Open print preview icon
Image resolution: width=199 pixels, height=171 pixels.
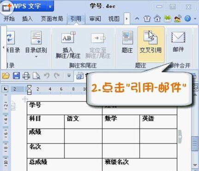point(36,76)
